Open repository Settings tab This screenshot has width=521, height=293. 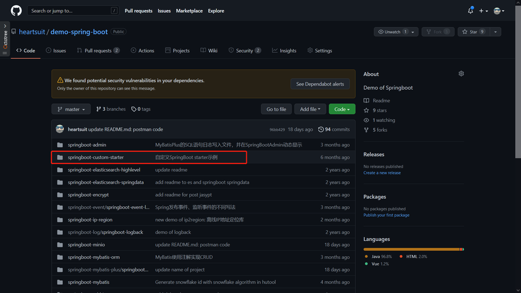click(x=319, y=50)
